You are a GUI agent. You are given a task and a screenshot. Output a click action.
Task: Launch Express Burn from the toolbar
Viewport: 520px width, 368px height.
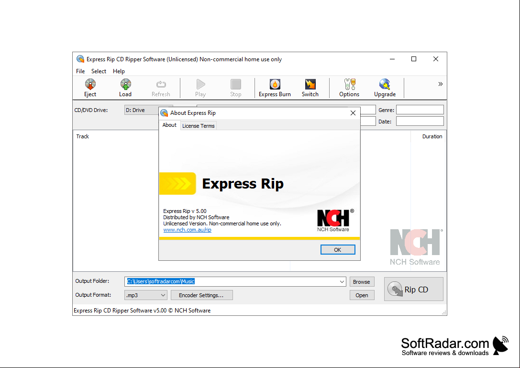click(x=275, y=88)
